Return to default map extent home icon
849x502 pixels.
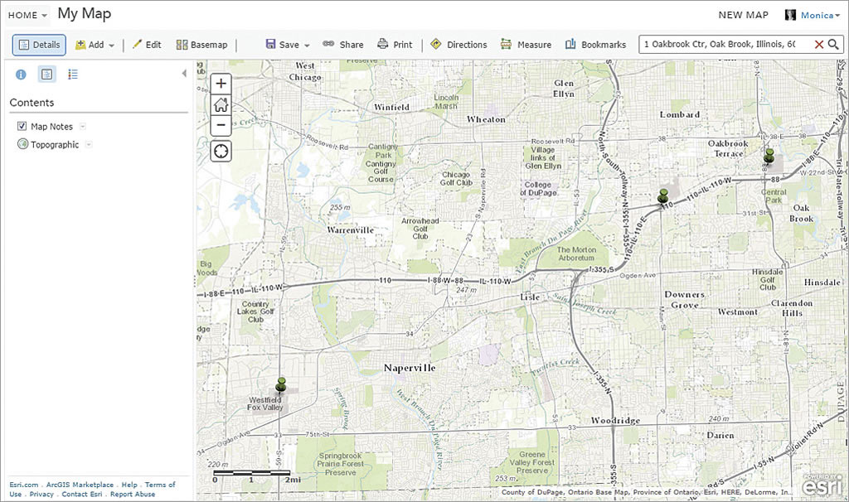pos(221,105)
